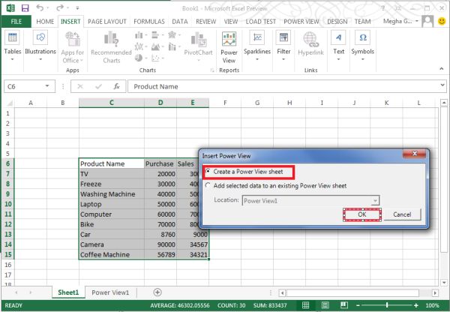The image size is (450, 312).
Task: Click the Redo arrow icon
Action: click(x=60, y=8)
